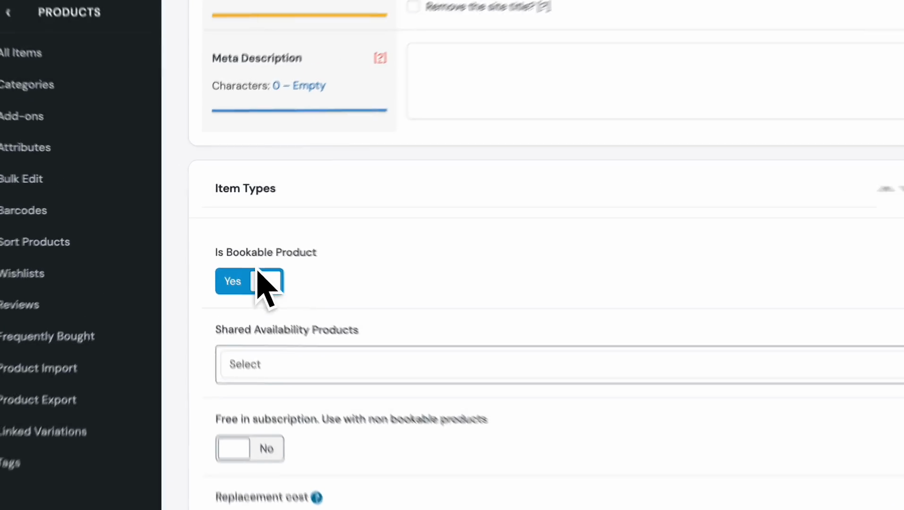Open the Bulk Edit page
This screenshot has width=904, height=510.
click(x=22, y=179)
